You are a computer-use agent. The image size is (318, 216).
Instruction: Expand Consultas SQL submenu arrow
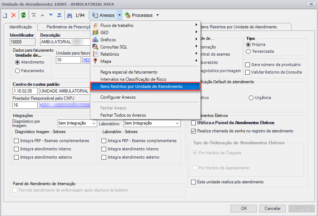[x=196, y=46]
